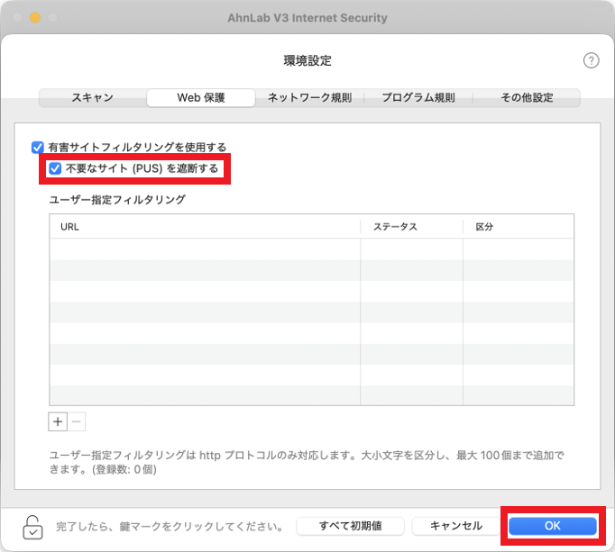Open the help question mark icon
The width and height of the screenshot is (615, 552).
coord(591,60)
